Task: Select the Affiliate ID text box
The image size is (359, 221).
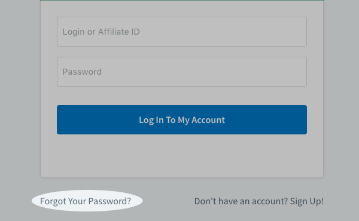Action: [182, 32]
